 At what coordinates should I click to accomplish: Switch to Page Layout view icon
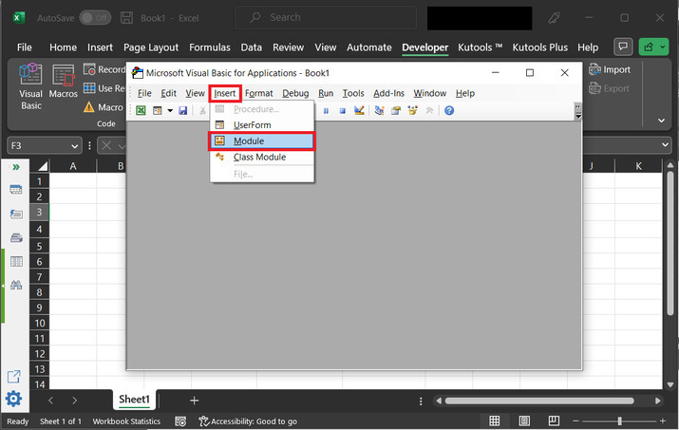524,421
